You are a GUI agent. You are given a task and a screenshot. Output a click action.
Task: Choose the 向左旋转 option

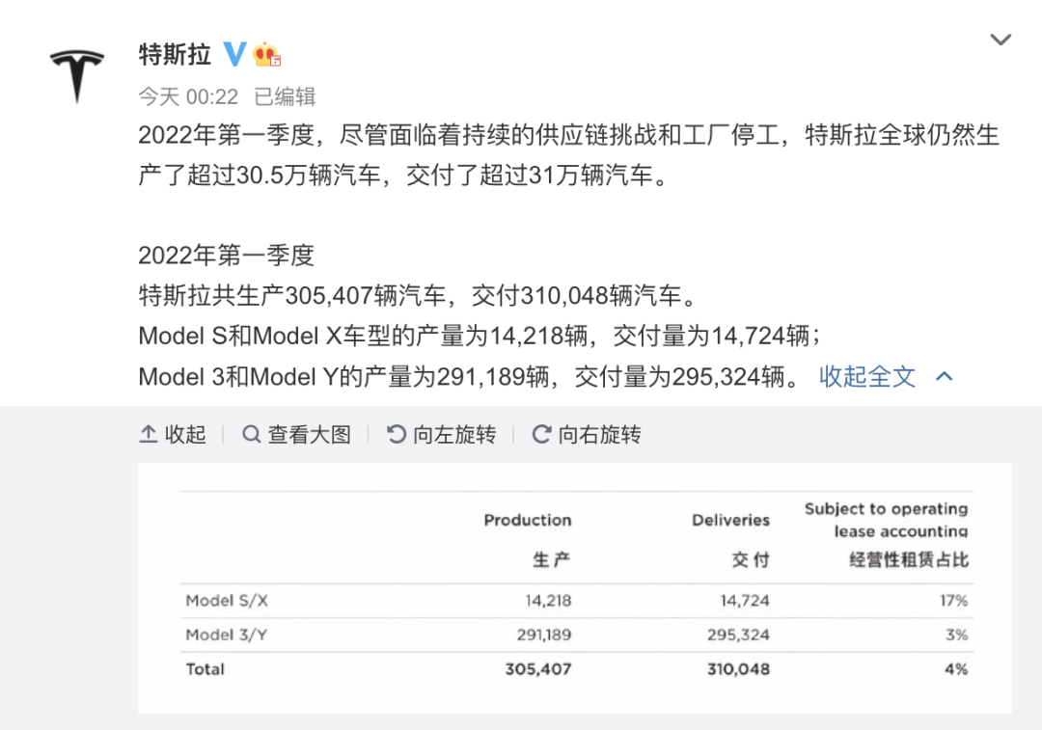[453, 435]
